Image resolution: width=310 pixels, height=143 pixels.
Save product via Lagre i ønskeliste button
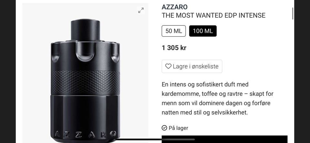192,66
